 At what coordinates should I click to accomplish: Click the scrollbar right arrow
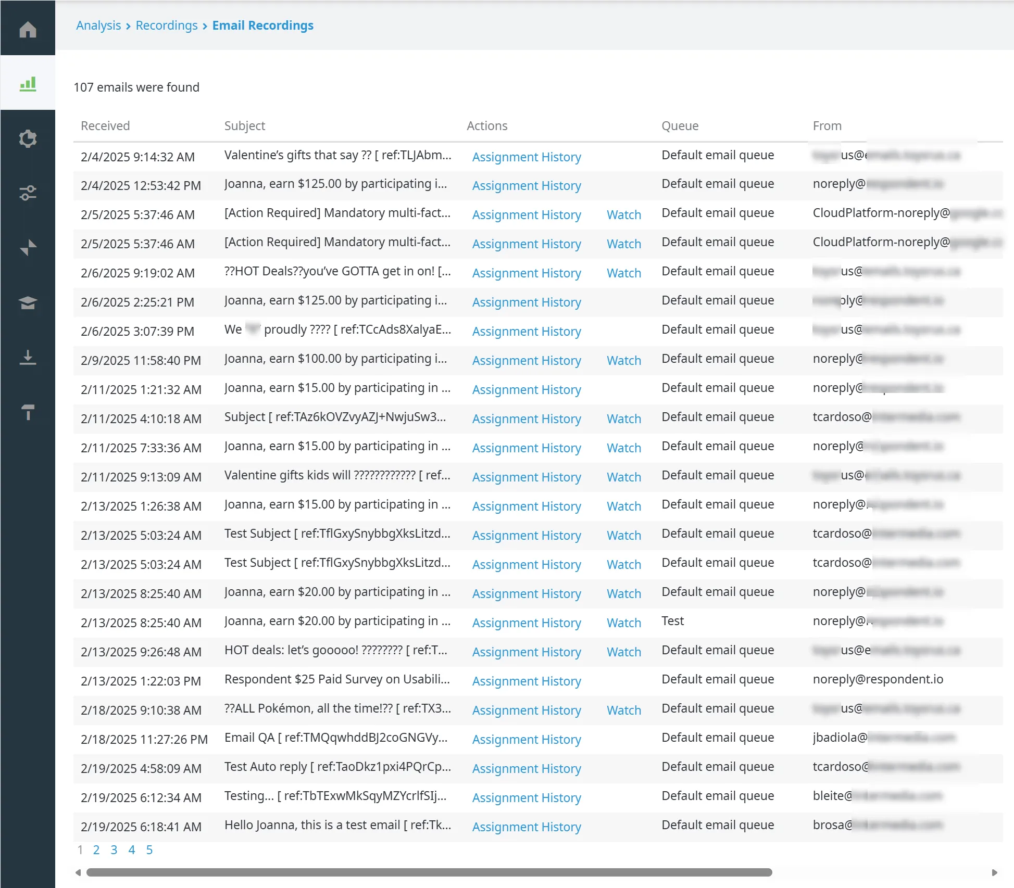click(x=995, y=872)
